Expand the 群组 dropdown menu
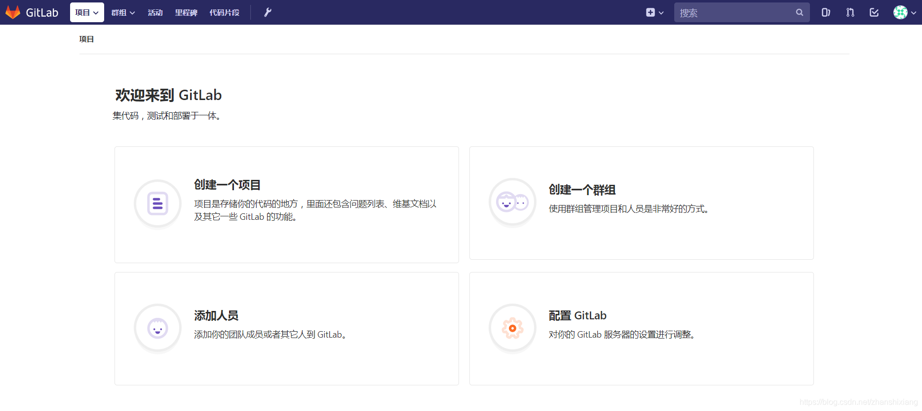This screenshot has height=411, width=922. [123, 12]
